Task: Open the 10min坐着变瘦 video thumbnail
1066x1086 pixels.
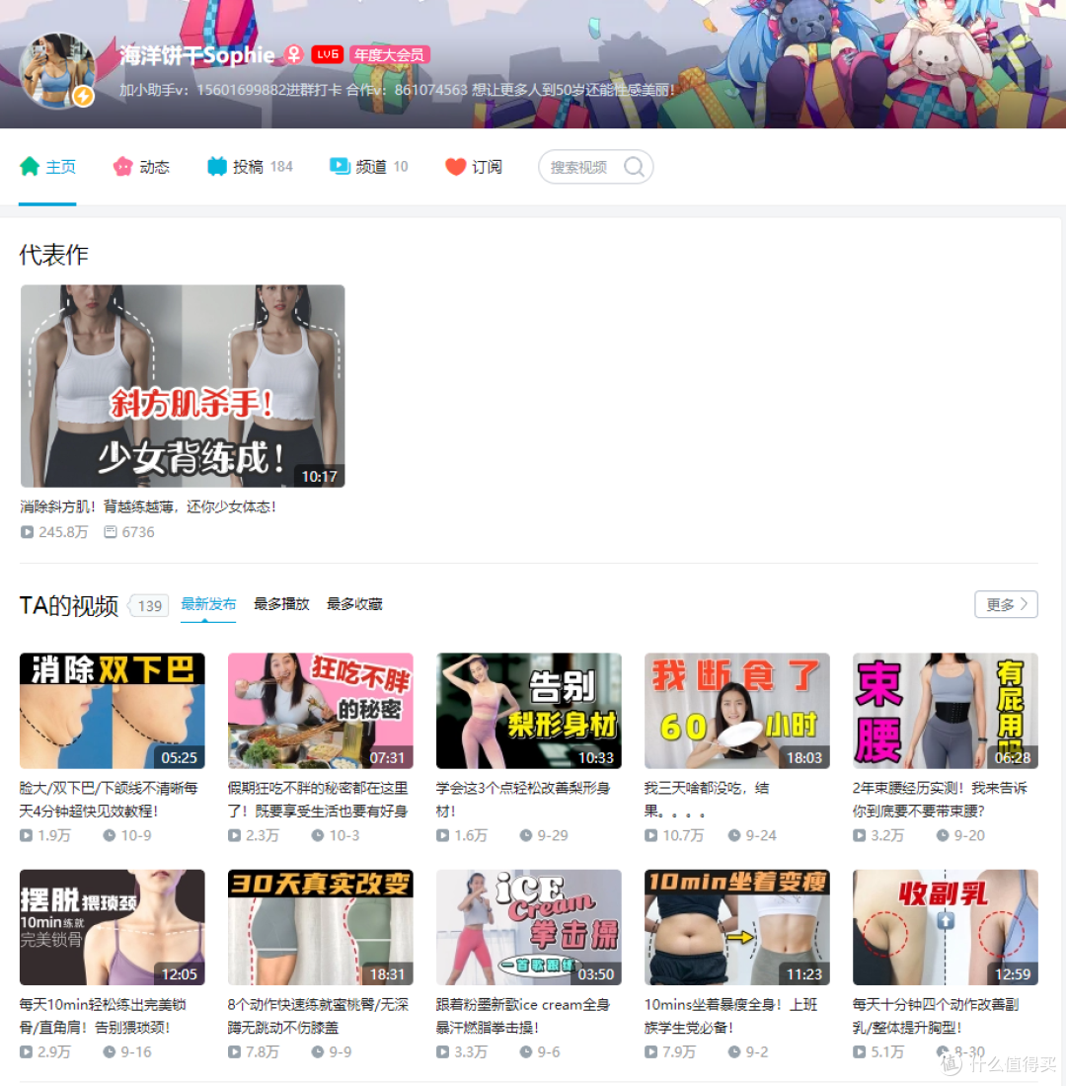Action: tap(737, 927)
